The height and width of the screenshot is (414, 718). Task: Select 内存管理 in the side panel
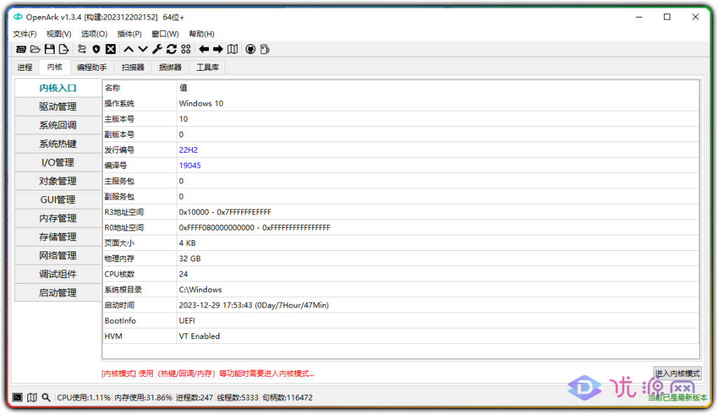click(57, 218)
